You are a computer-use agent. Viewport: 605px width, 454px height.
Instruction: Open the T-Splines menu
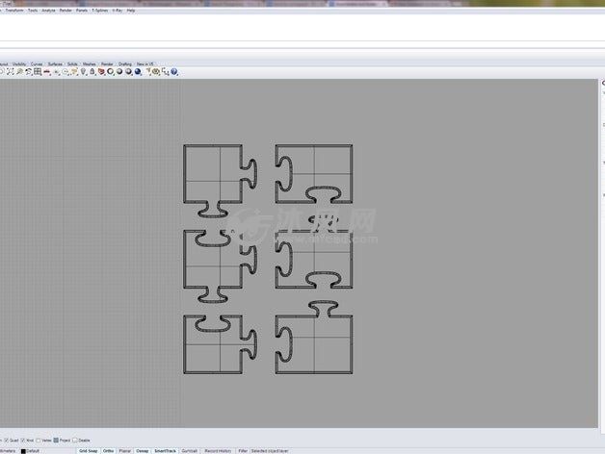click(99, 10)
